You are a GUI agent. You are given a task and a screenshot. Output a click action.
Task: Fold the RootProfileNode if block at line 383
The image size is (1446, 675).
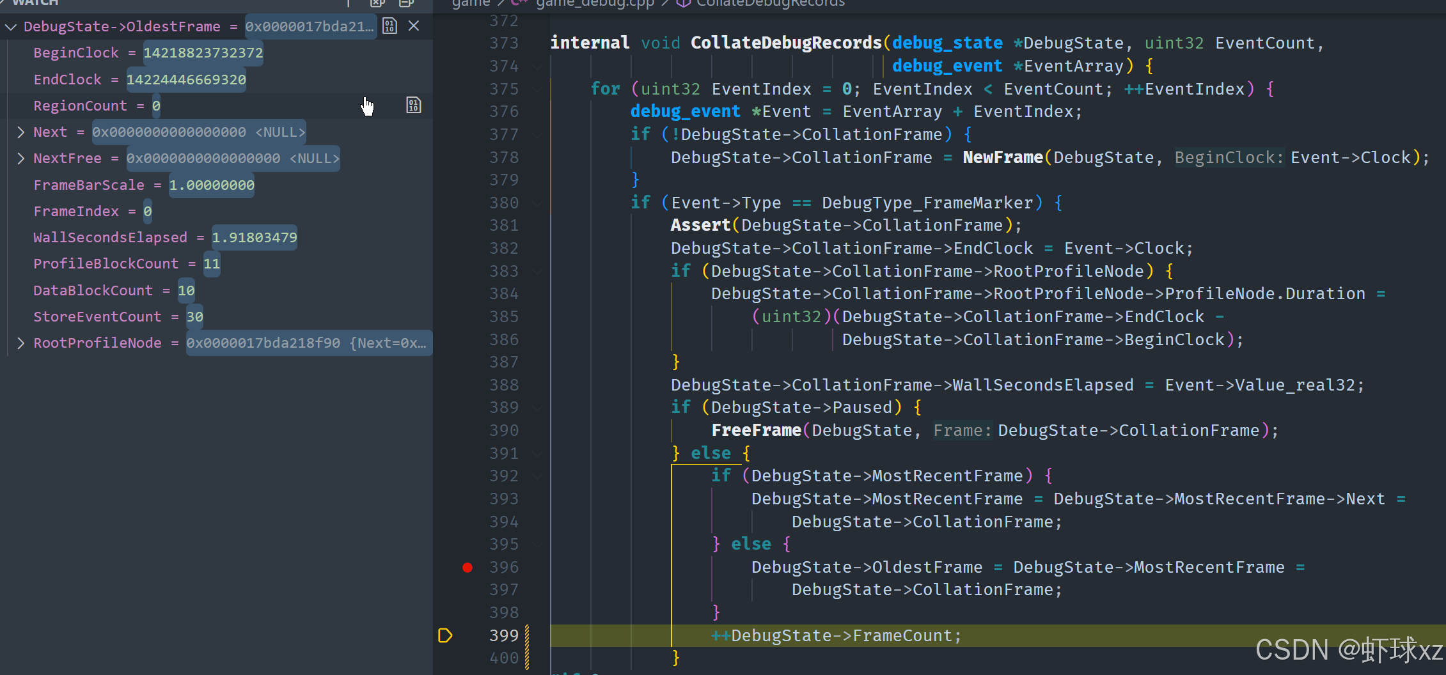point(538,272)
